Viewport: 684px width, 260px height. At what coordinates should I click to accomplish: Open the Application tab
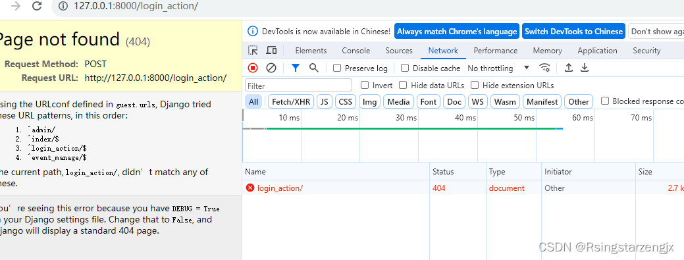point(597,51)
